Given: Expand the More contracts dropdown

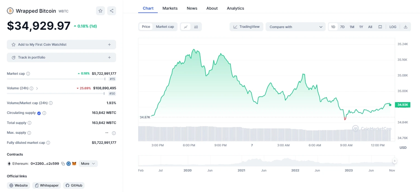Looking at the screenshot, I should (88, 164).
